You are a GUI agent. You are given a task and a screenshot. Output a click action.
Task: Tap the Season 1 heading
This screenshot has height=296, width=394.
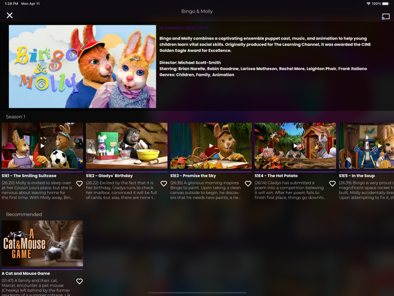pos(16,117)
